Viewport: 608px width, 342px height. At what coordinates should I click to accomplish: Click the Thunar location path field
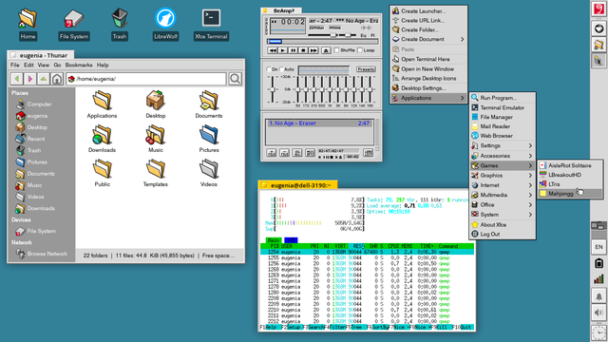[146, 79]
